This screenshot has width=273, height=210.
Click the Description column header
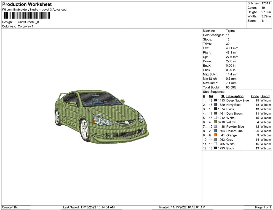coord(235,96)
